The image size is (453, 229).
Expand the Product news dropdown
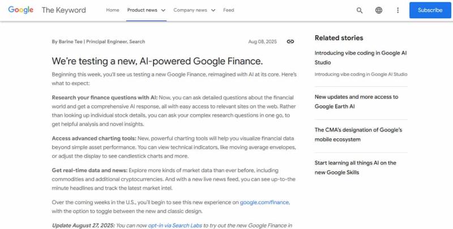click(x=146, y=10)
